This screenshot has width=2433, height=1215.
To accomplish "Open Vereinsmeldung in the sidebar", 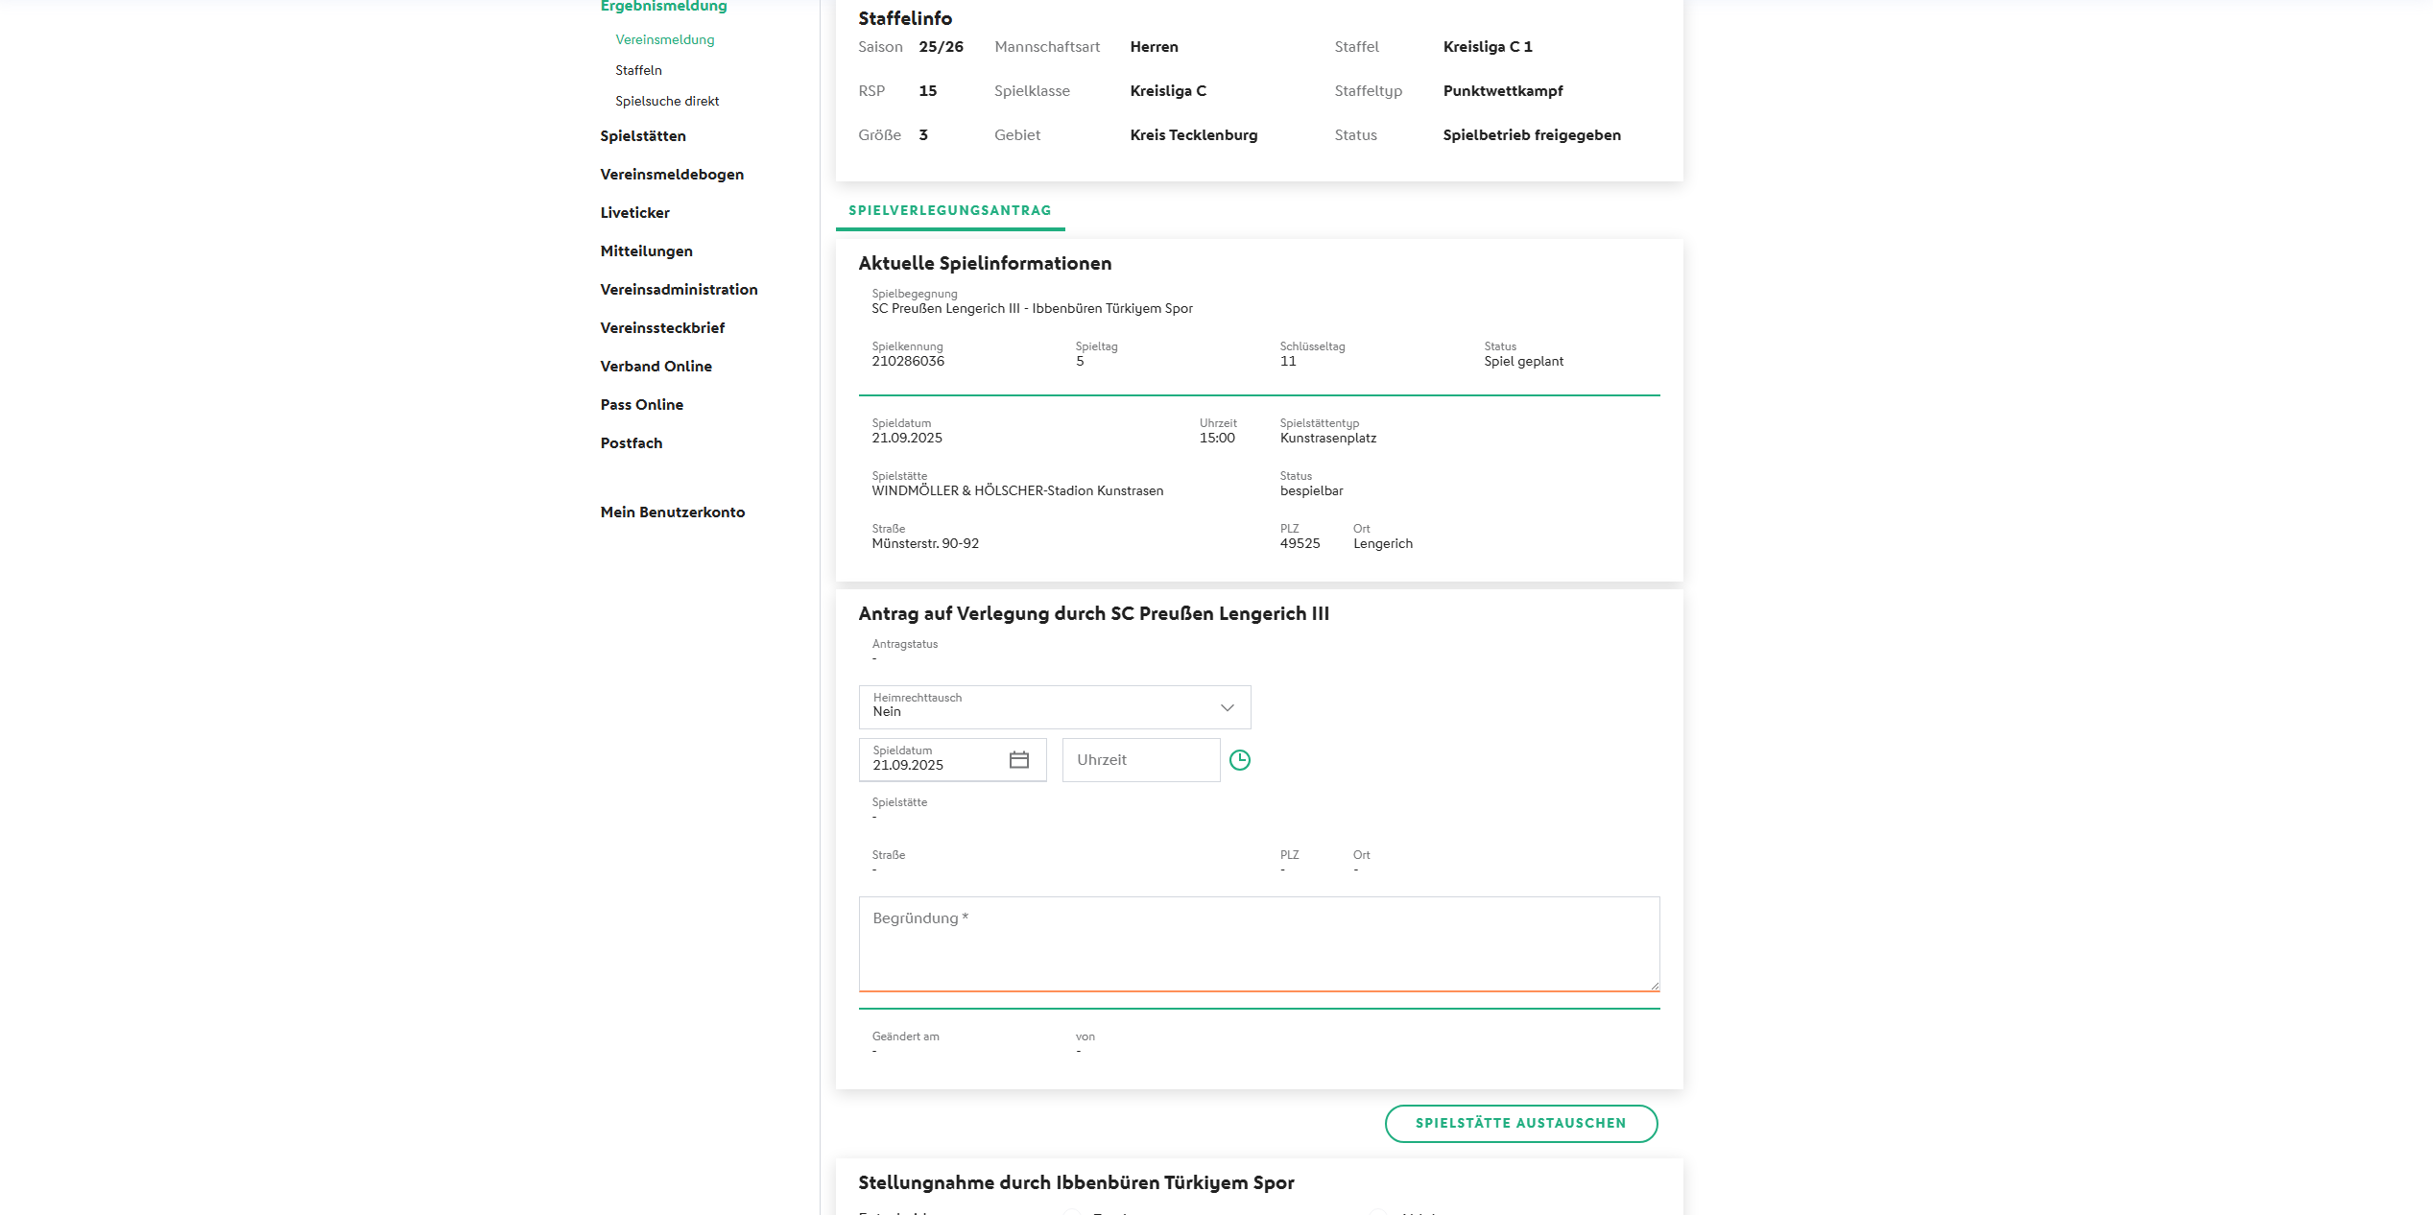I will [664, 40].
